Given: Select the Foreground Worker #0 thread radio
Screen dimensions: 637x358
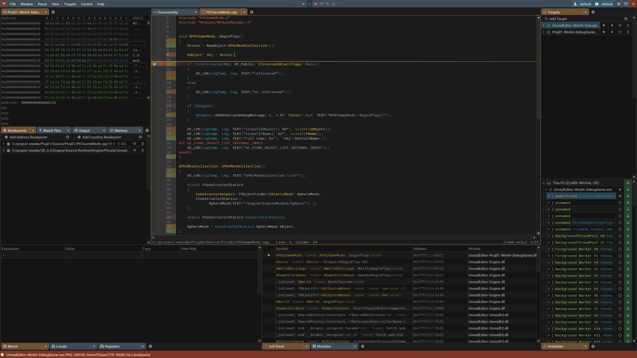Looking at the screenshot, I should click(x=620, y=249).
